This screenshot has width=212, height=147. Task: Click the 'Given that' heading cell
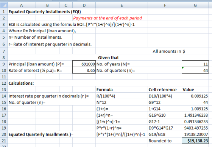[x=108, y=58]
